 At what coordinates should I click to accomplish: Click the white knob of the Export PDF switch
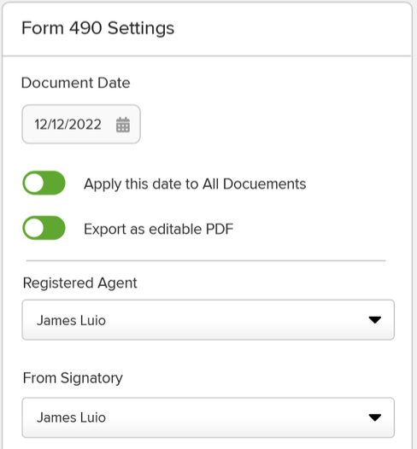pyautogui.click(x=34, y=228)
